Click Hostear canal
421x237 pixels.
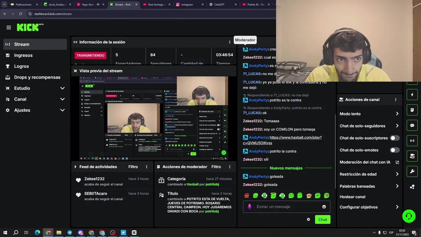tap(353, 197)
